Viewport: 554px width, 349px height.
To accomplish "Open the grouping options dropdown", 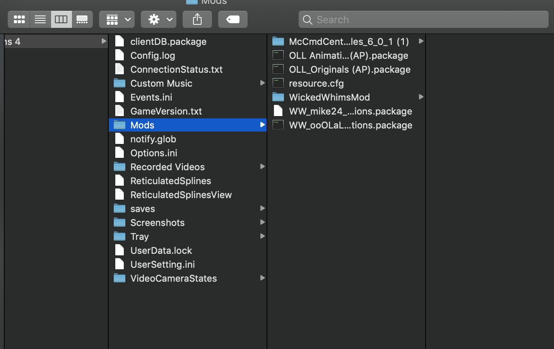I will 116,19.
